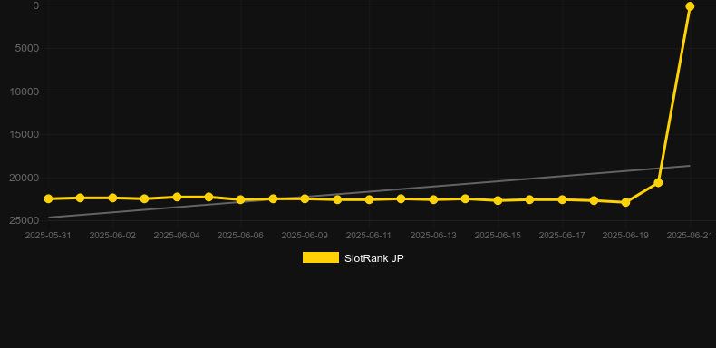Select the 2025-06-09 data point
Image resolution: width=716 pixels, height=348 pixels.
pos(305,198)
